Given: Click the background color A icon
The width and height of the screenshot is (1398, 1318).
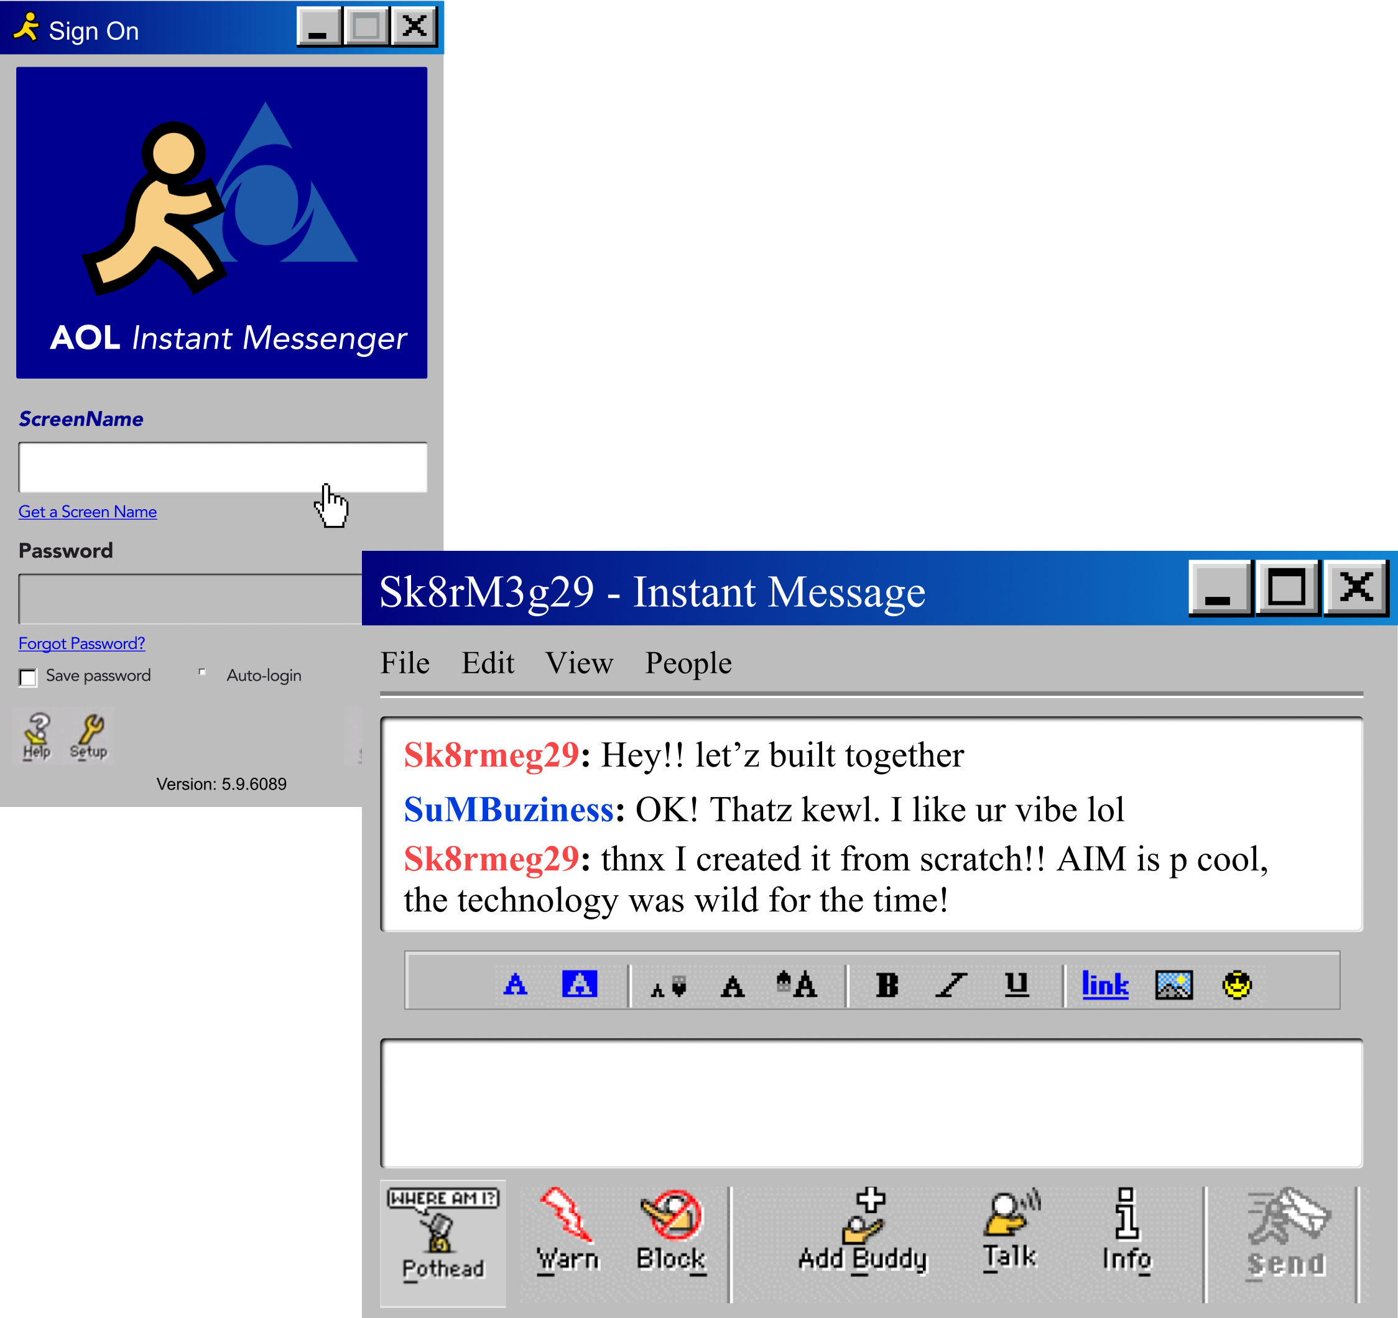Looking at the screenshot, I should click(x=580, y=984).
